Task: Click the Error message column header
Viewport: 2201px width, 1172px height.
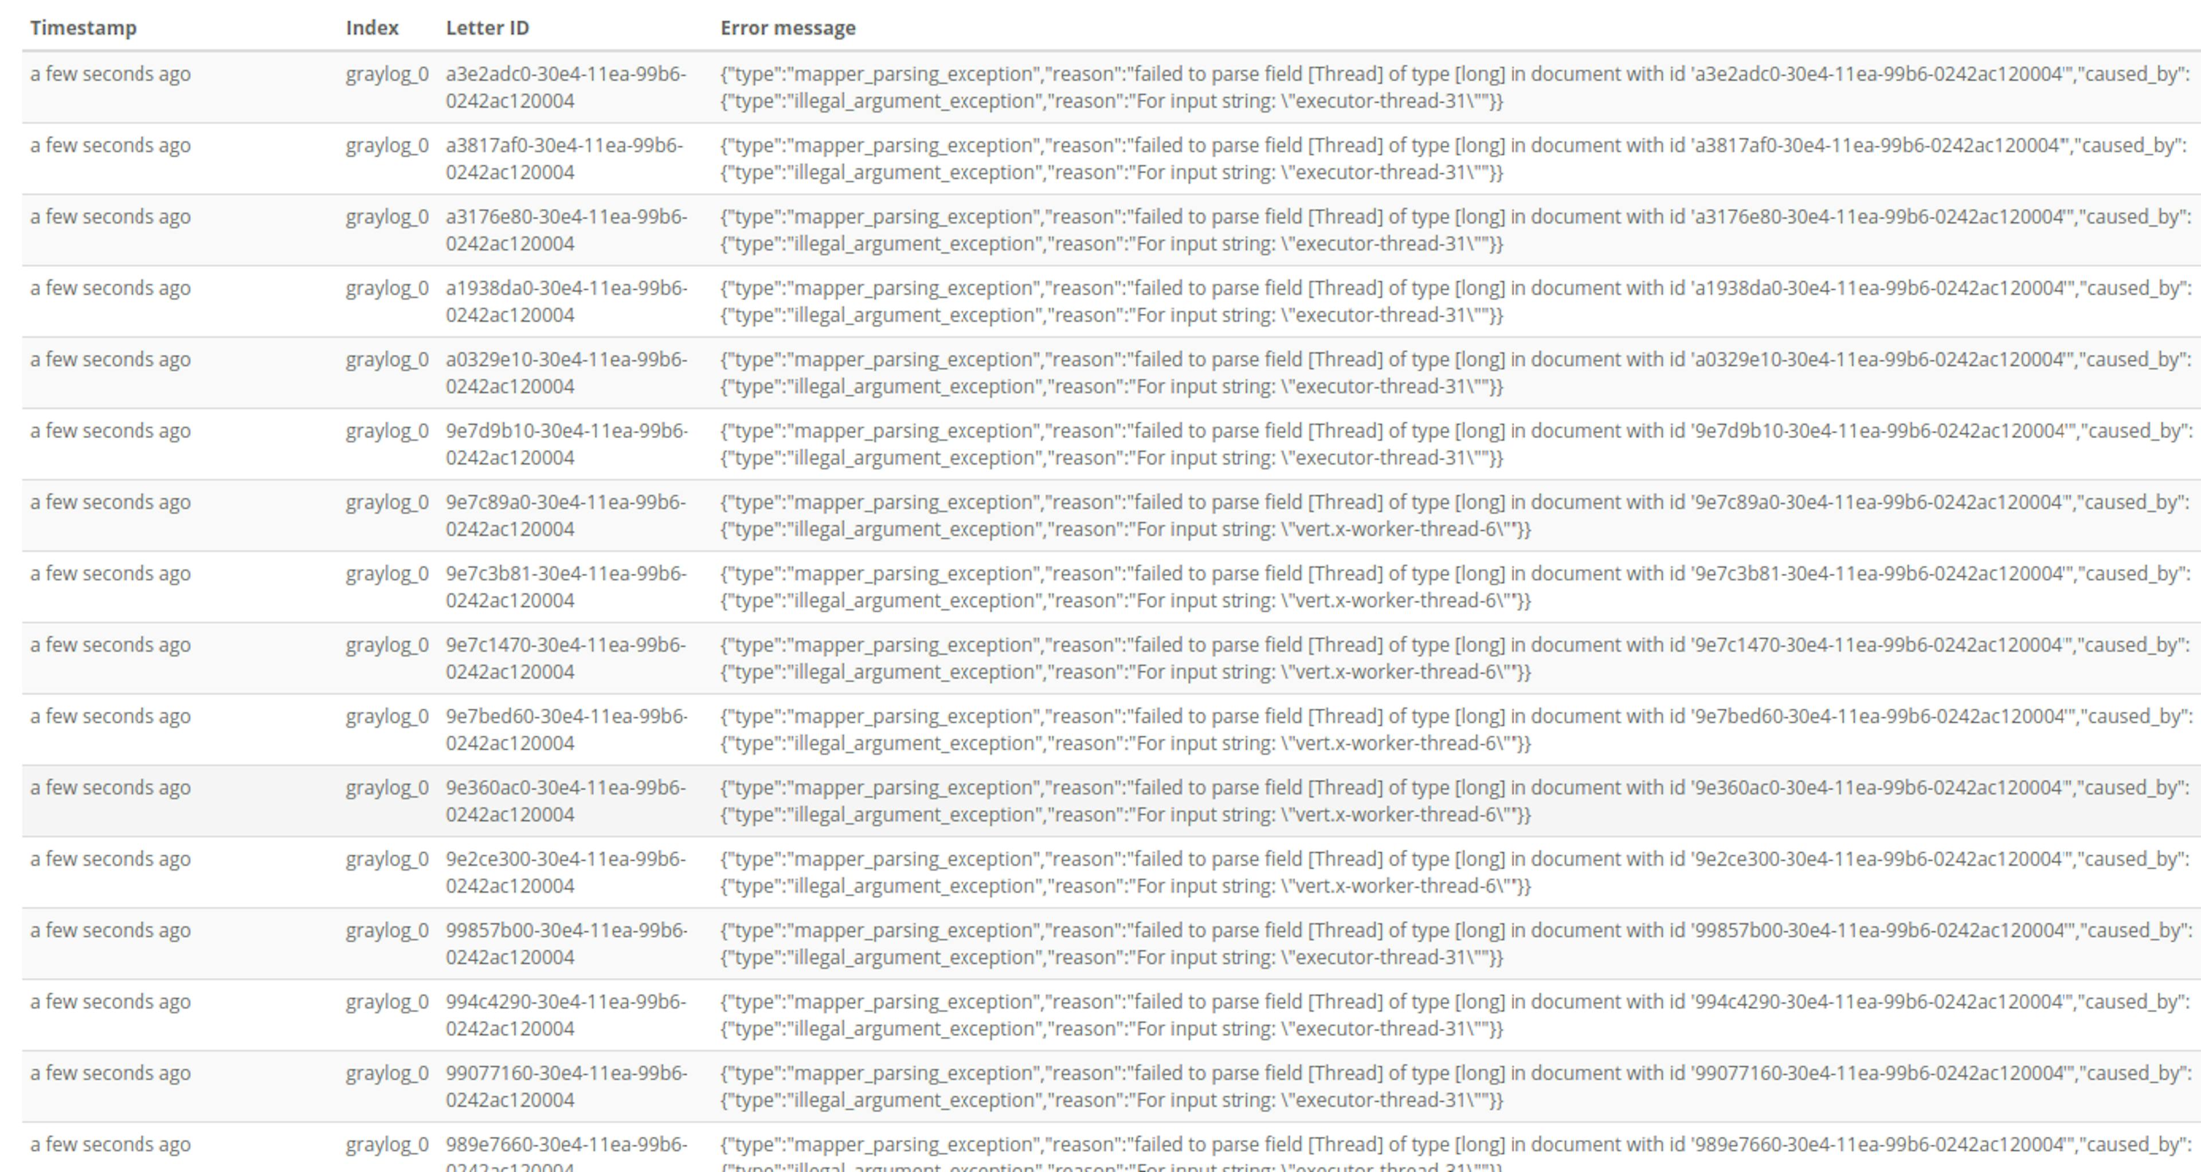Action: click(787, 28)
